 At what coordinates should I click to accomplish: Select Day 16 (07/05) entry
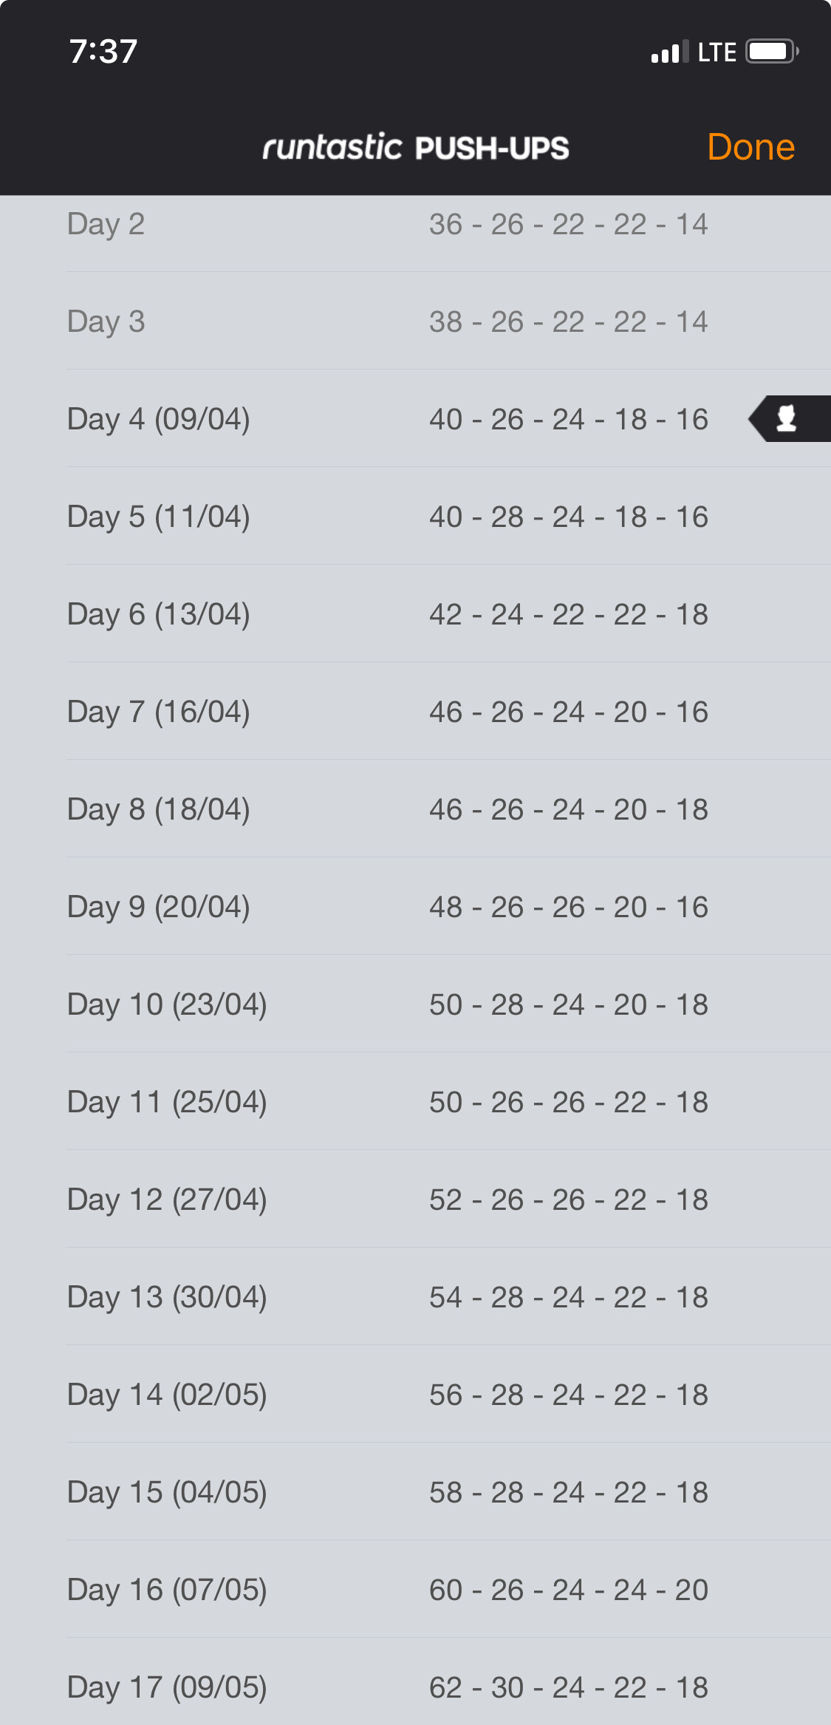pyautogui.click(x=415, y=1590)
